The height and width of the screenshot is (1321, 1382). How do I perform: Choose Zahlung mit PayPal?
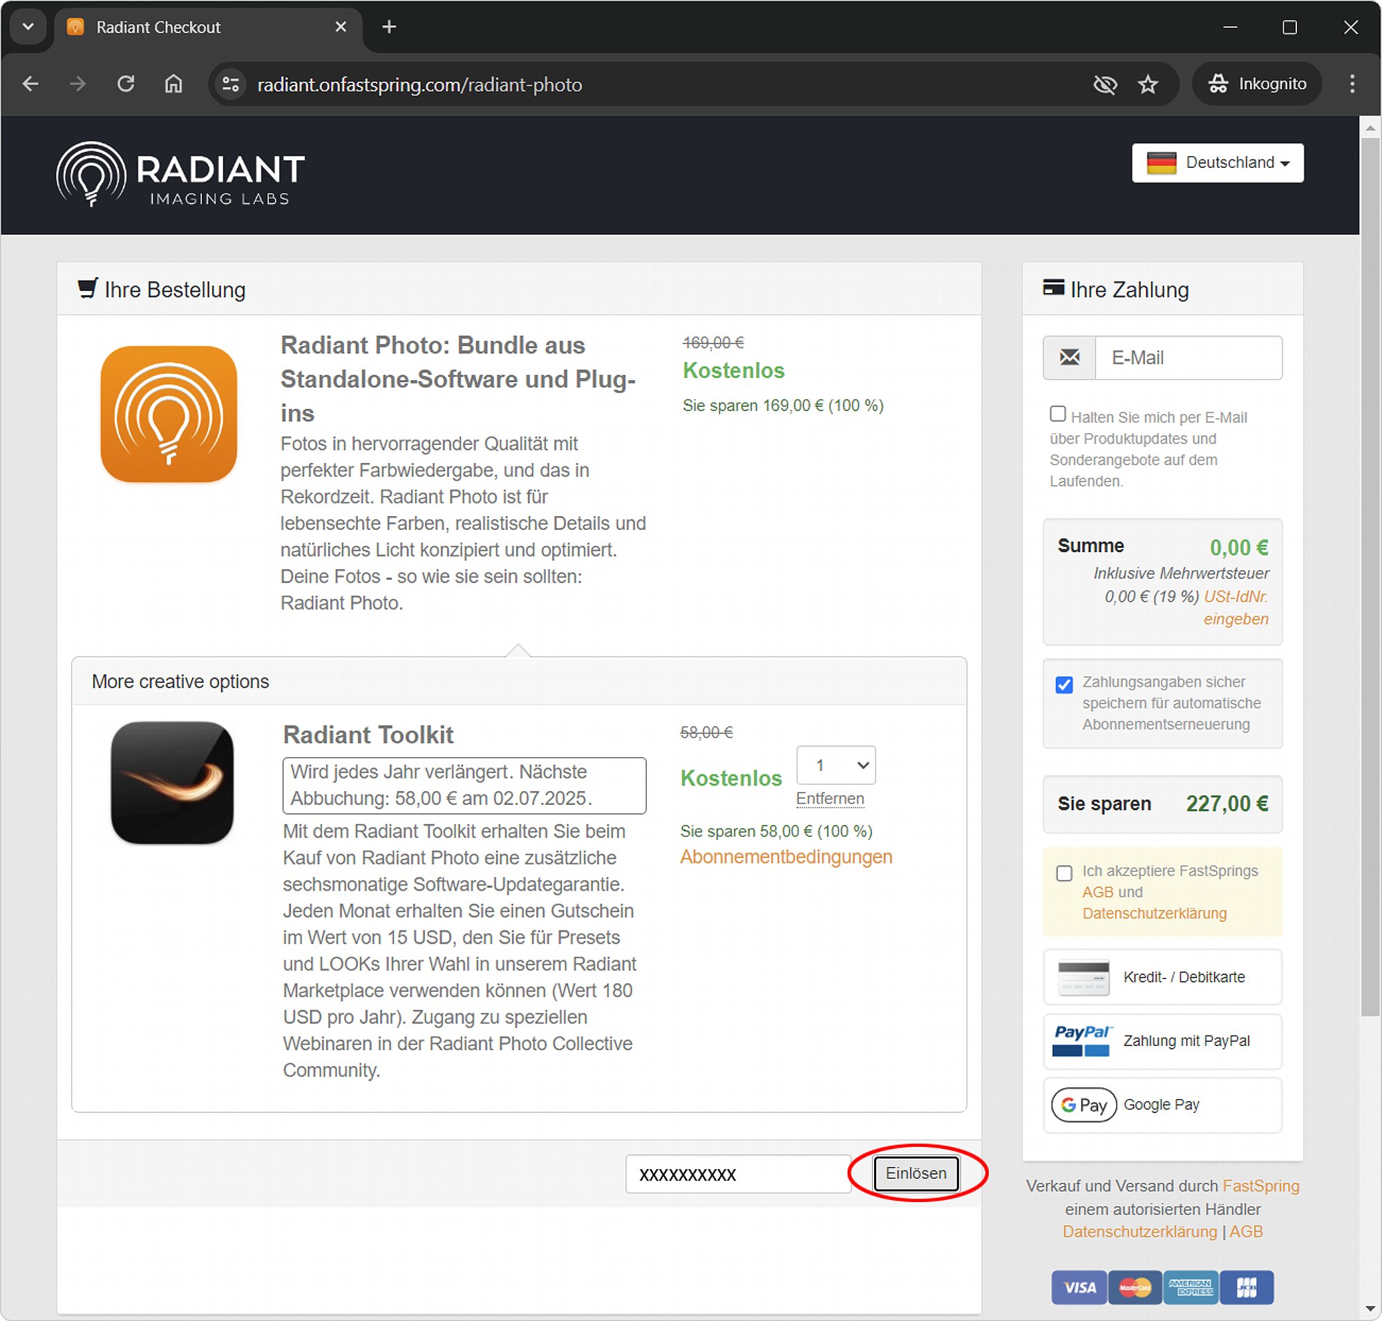(x=1162, y=1040)
